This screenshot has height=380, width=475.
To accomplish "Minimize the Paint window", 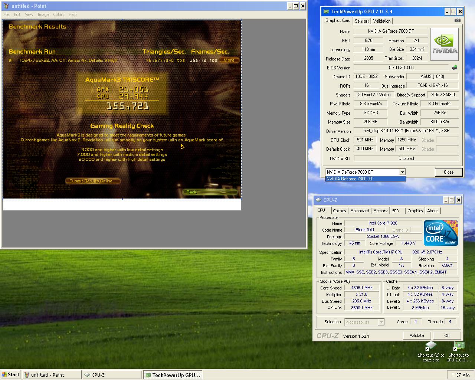I will pyautogui.click(x=289, y=6).
